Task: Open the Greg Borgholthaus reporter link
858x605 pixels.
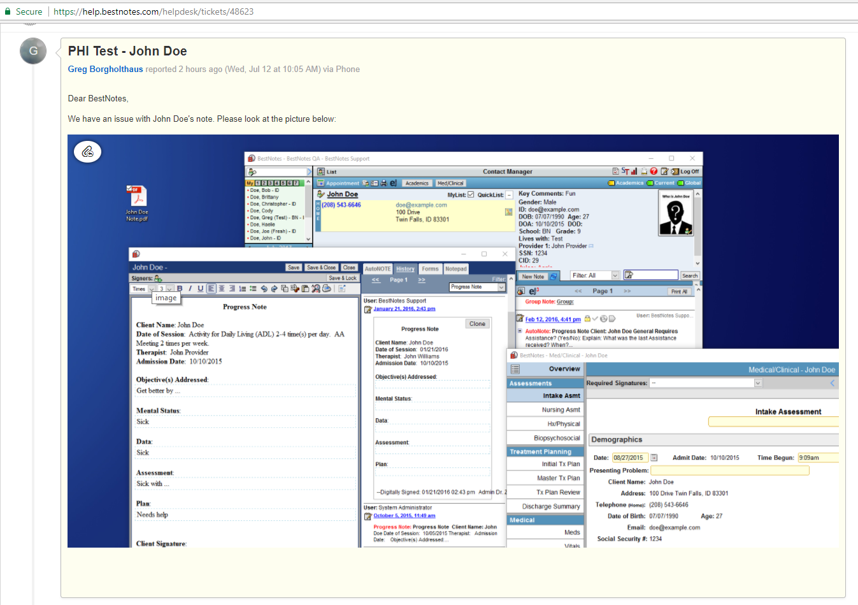Action: point(106,69)
